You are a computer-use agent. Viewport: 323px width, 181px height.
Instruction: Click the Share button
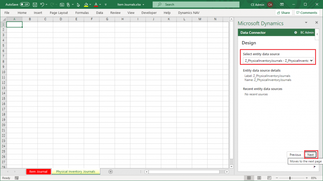[284, 13]
